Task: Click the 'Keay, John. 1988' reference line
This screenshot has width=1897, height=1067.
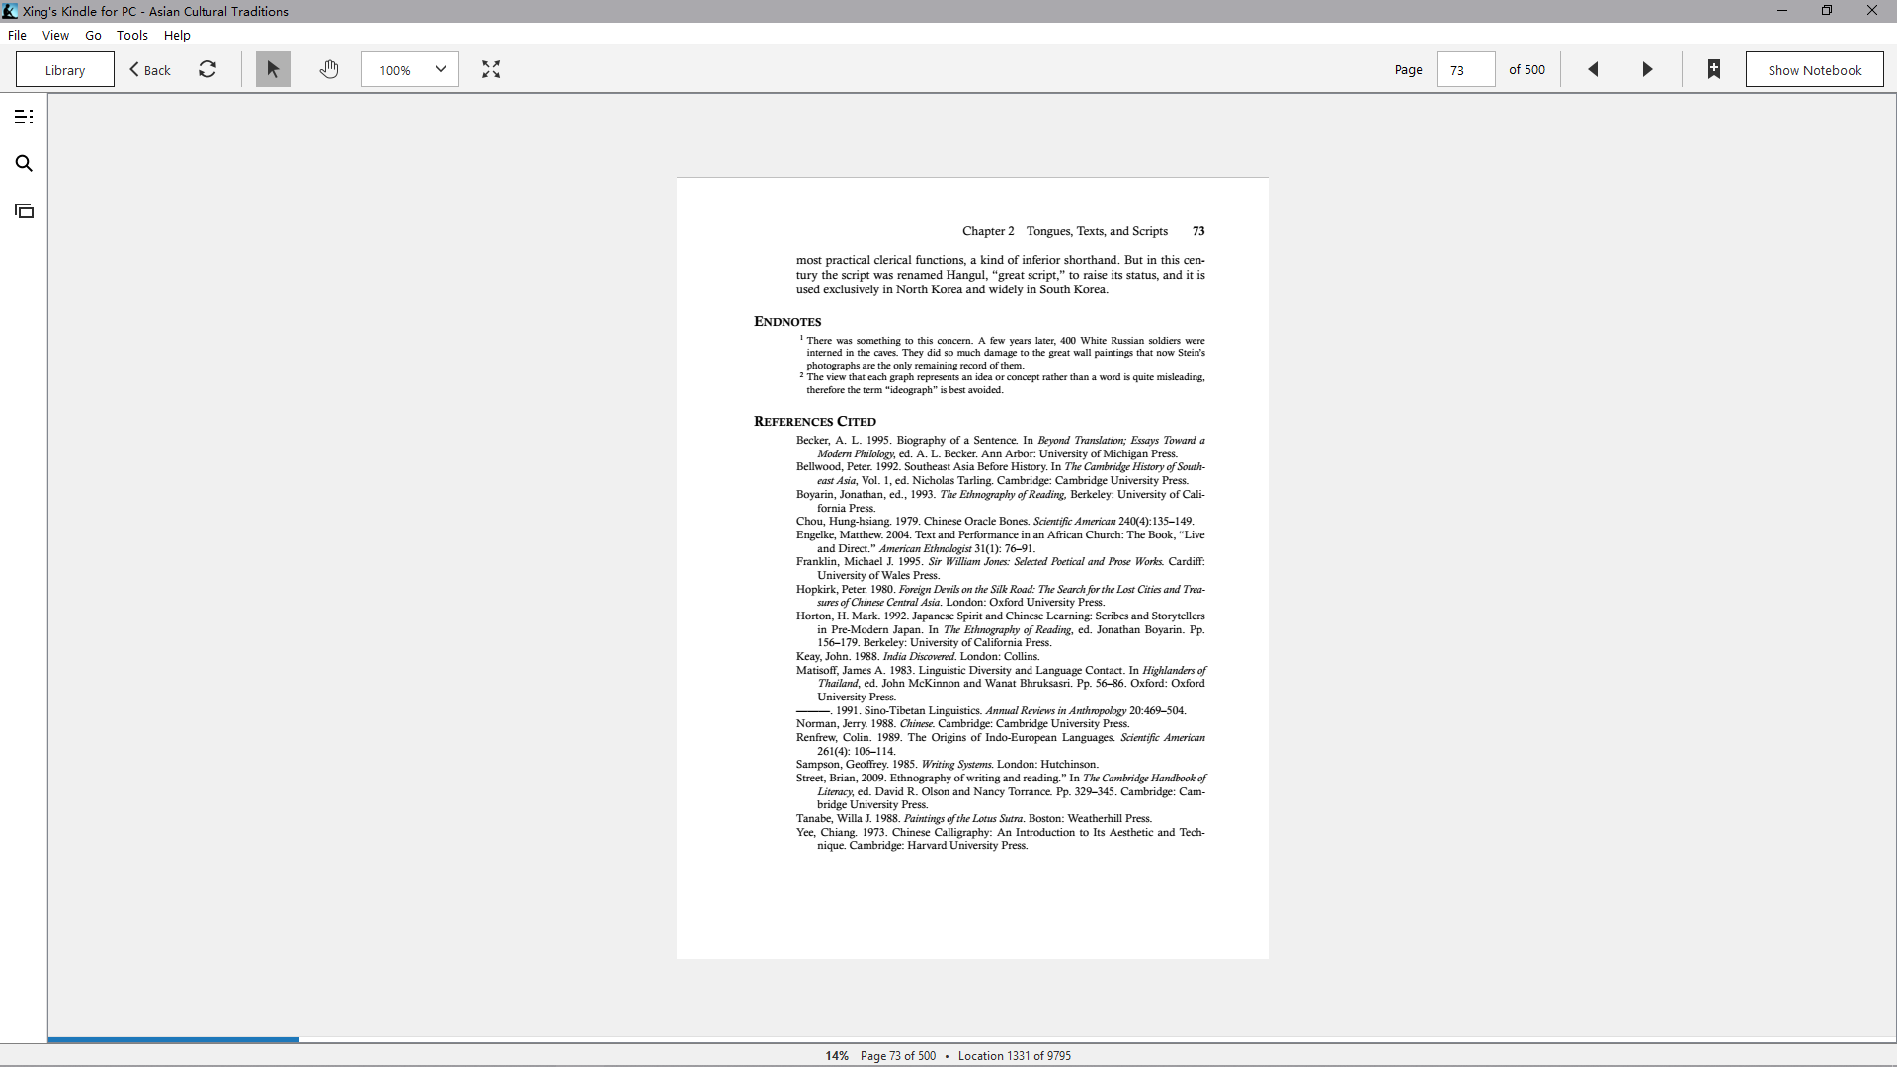Action: [918, 656]
